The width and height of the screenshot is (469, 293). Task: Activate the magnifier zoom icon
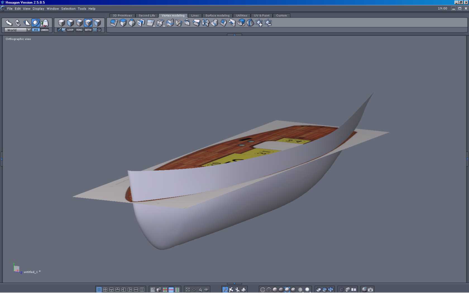200,290
